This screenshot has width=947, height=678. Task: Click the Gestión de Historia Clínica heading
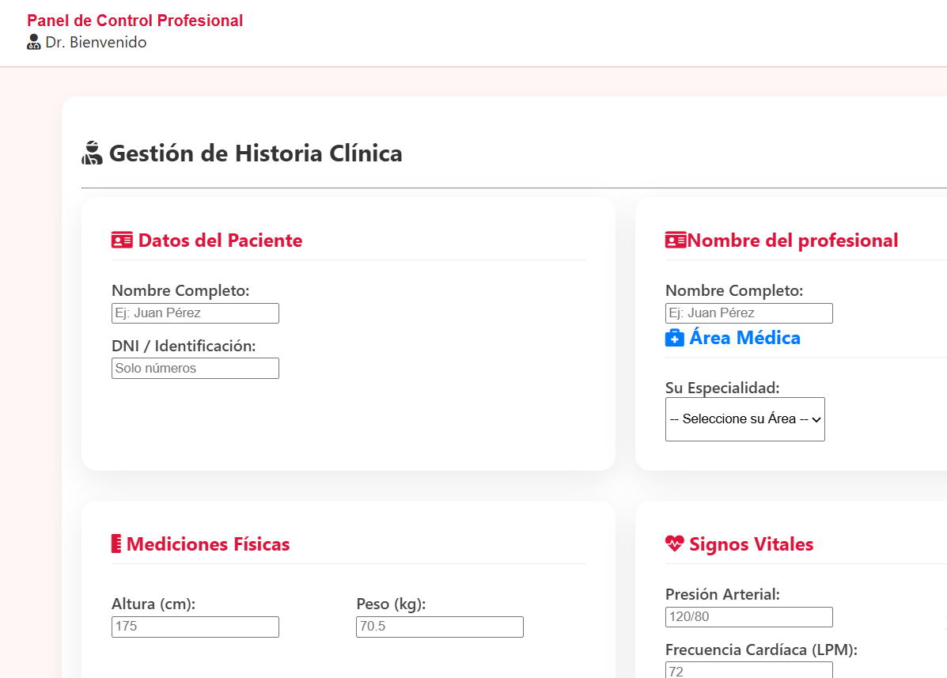pyautogui.click(x=256, y=153)
